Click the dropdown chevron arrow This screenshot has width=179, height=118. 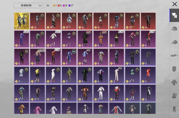40,6
